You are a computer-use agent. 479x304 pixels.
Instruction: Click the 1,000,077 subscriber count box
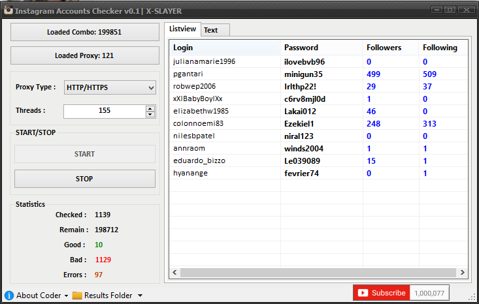(429, 293)
